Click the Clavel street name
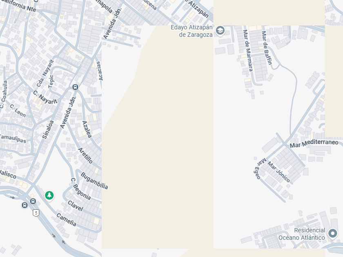The height and width of the screenshot is (257, 343). 76,206
